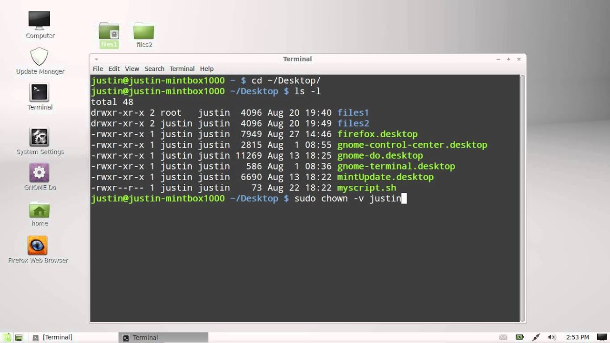Click the blue files1 entry in listing
The image size is (610, 343).
point(353,113)
